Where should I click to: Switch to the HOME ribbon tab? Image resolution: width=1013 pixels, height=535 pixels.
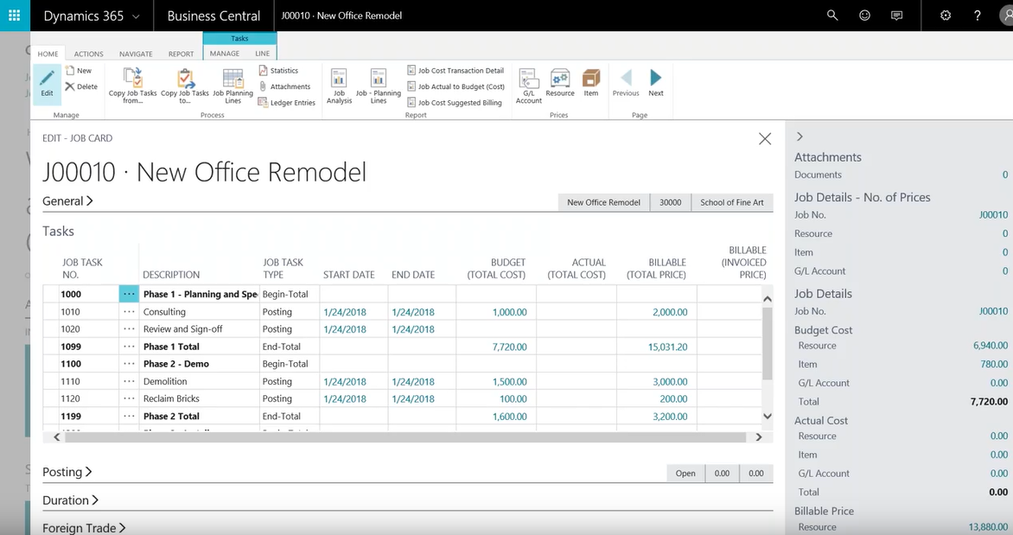[48, 54]
